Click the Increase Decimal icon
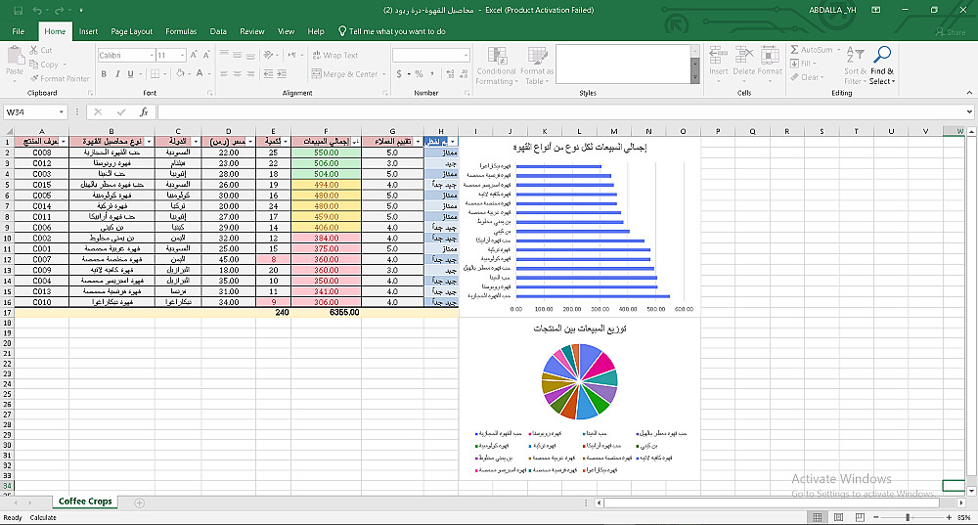 point(450,73)
